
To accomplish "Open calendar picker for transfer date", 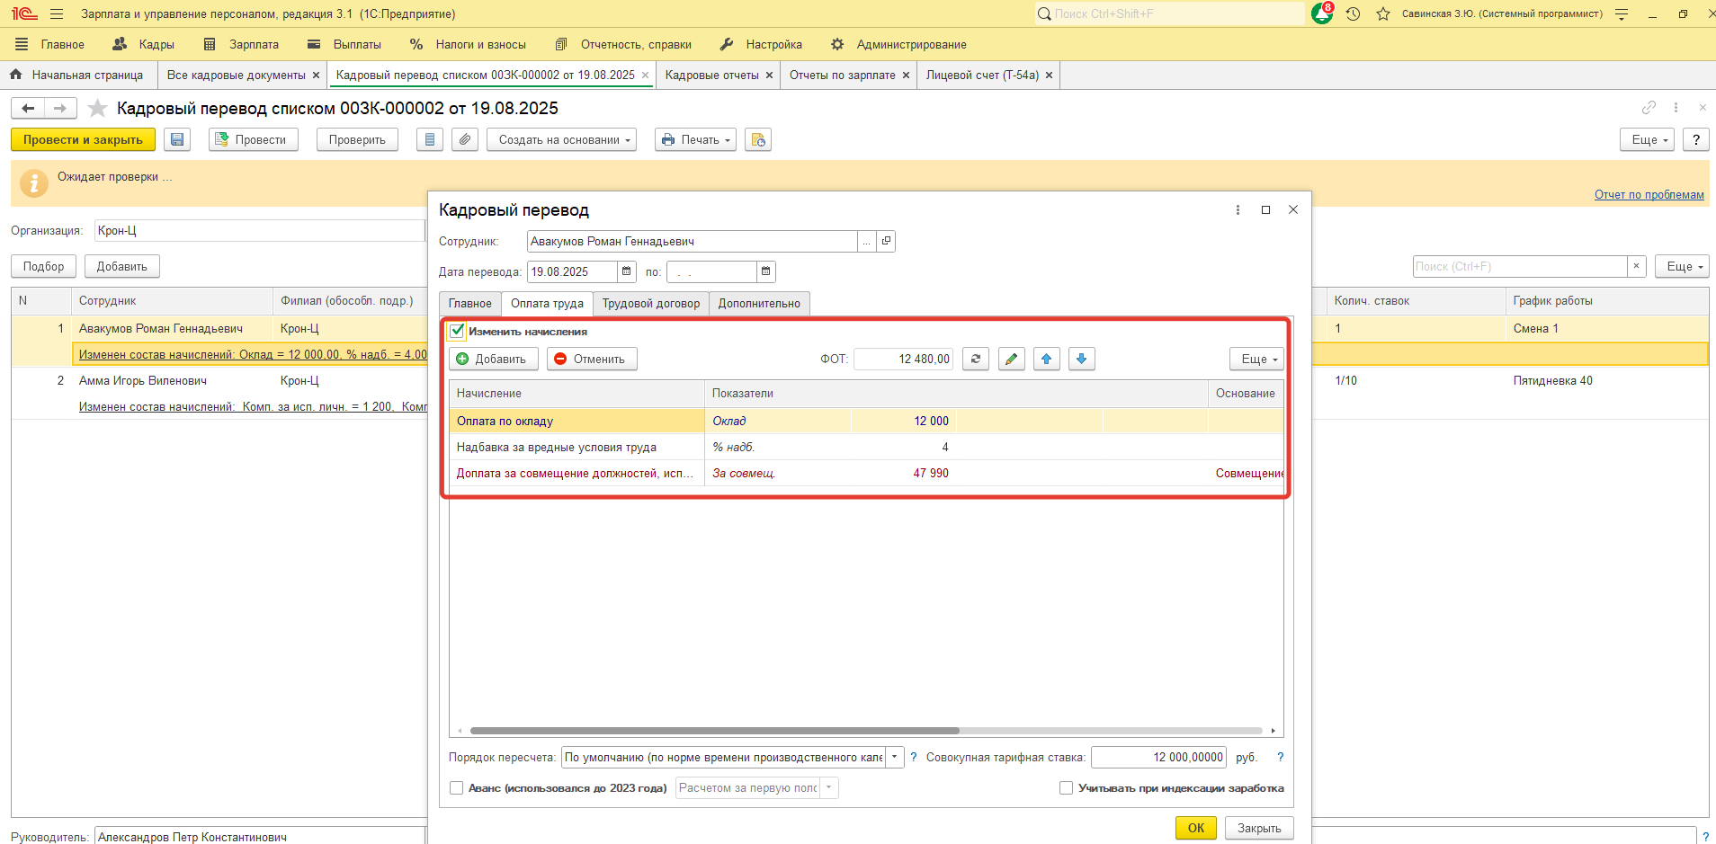I will 627,271.
